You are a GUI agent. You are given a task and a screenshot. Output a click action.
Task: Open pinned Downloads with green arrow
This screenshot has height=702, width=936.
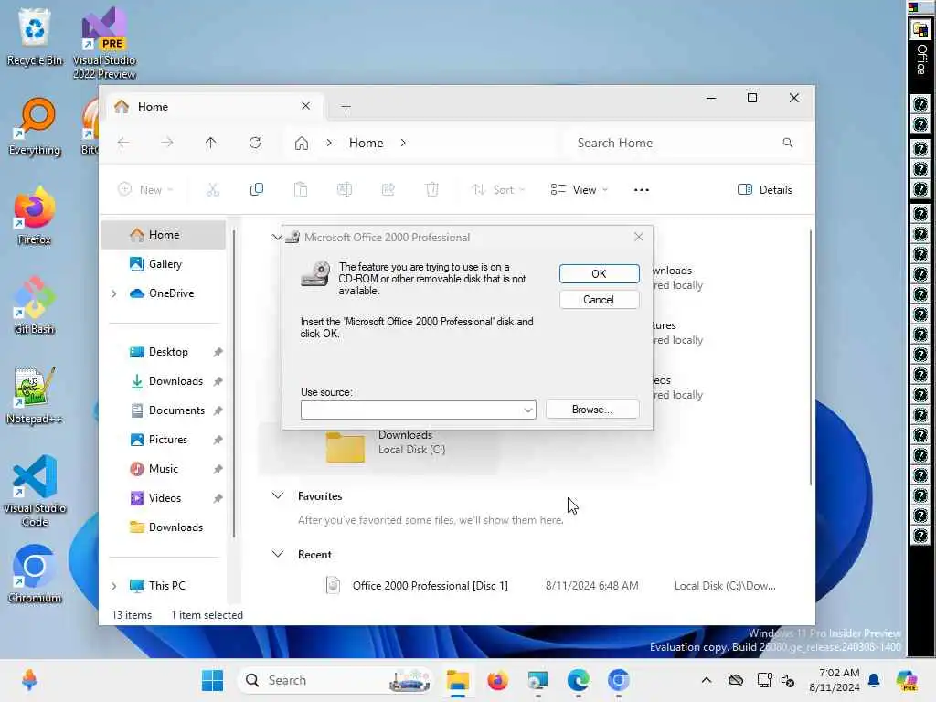(x=167, y=381)
